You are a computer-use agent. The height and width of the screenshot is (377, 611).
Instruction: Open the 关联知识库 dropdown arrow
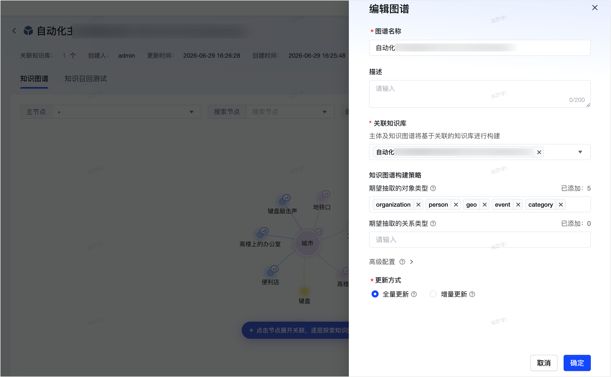coord(580,152)
